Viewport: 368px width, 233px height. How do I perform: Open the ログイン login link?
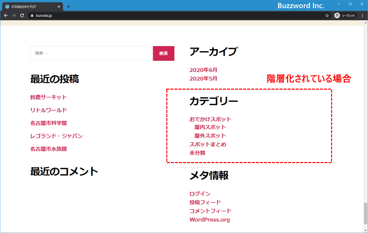point(200,194)
